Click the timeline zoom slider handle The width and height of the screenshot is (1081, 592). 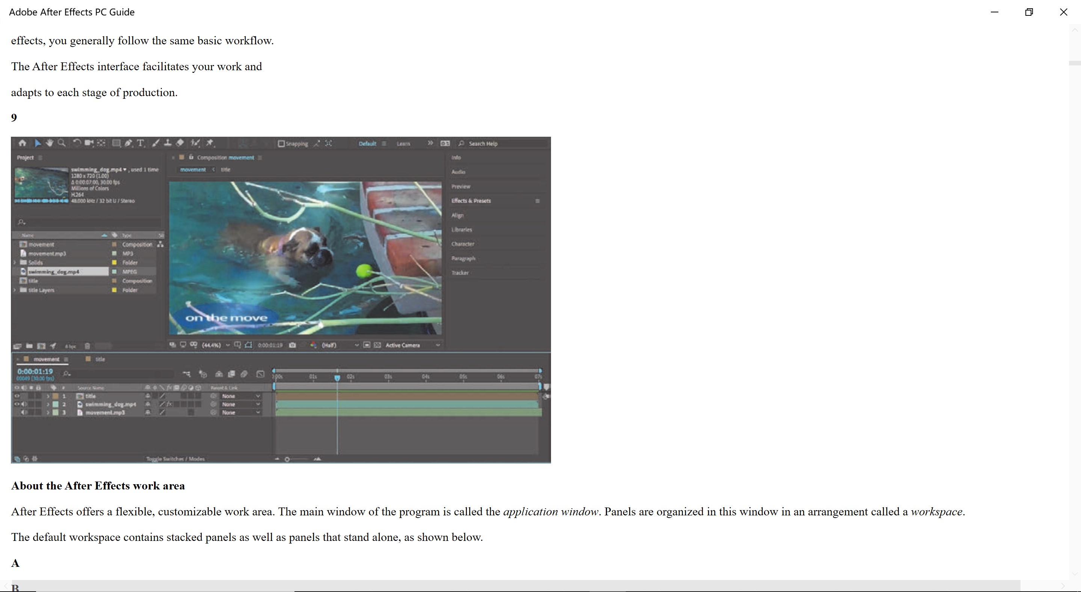tap(287, 459)
